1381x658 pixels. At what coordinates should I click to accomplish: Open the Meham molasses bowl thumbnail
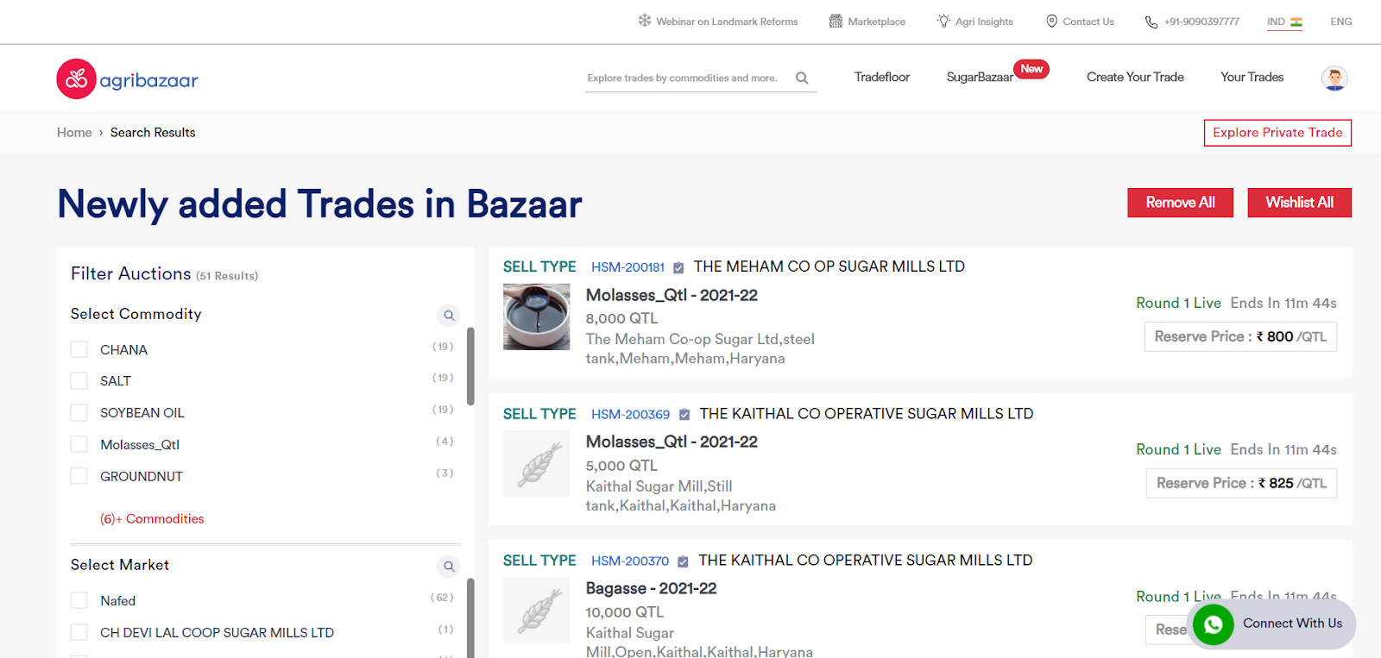pyautogui.click(x=536, y=316)
